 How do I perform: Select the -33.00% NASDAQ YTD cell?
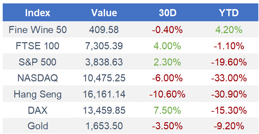229,78
